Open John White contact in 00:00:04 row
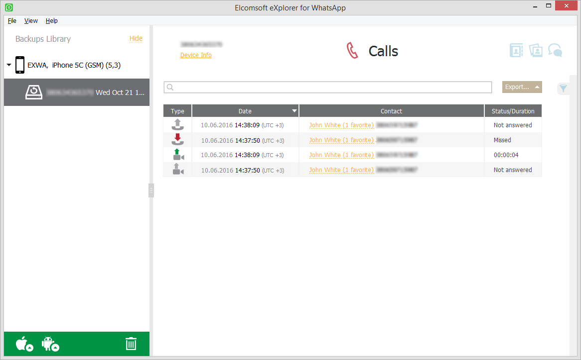The width and height of the screenshot is (581, 360). coord(342,155)
